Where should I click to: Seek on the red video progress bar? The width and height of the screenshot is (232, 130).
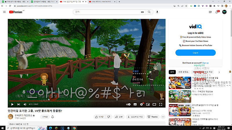(86, 101)
